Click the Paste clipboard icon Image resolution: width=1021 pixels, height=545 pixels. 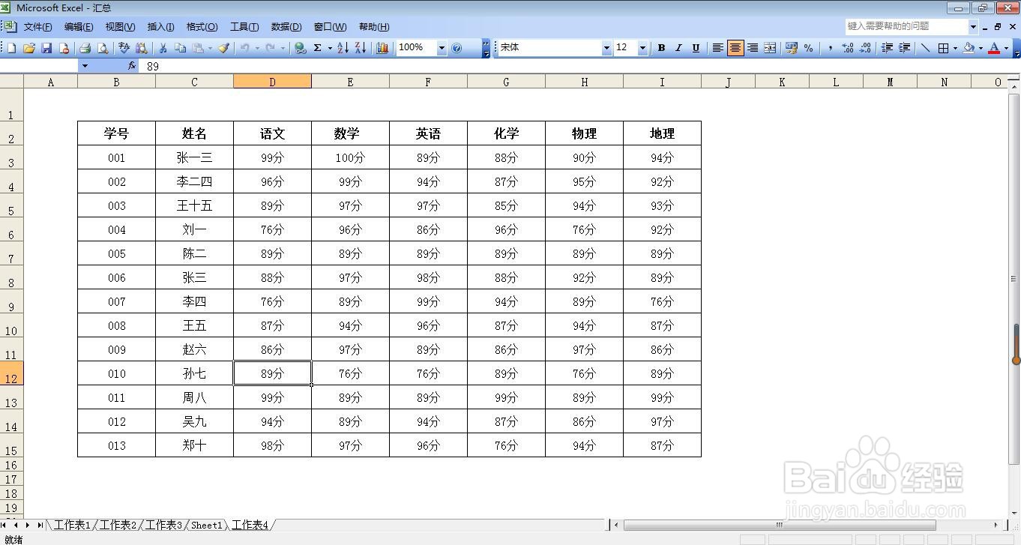pos(198,47)
